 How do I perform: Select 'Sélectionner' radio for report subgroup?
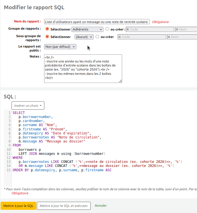[47, 37]
